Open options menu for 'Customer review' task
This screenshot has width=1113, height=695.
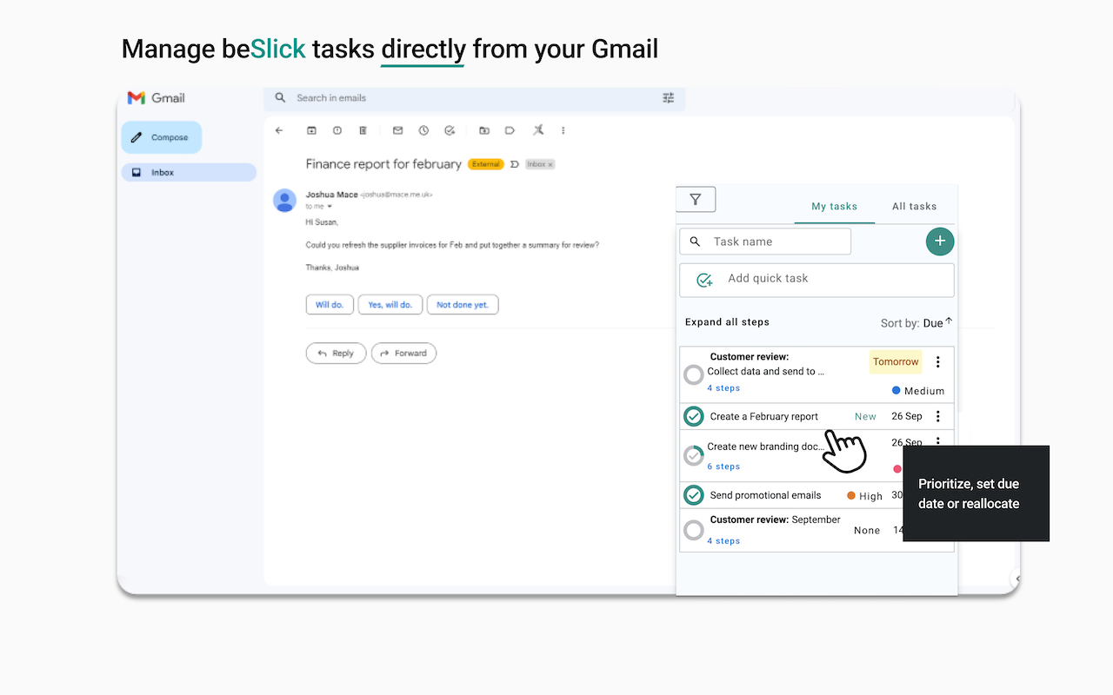pyautogui.click(x=938, y=361)
